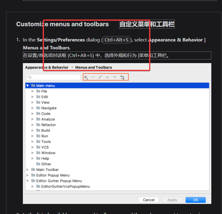Expand the File tree node
Image resolution: width=222 pixels, height=214 pixels.
[33, 91]
